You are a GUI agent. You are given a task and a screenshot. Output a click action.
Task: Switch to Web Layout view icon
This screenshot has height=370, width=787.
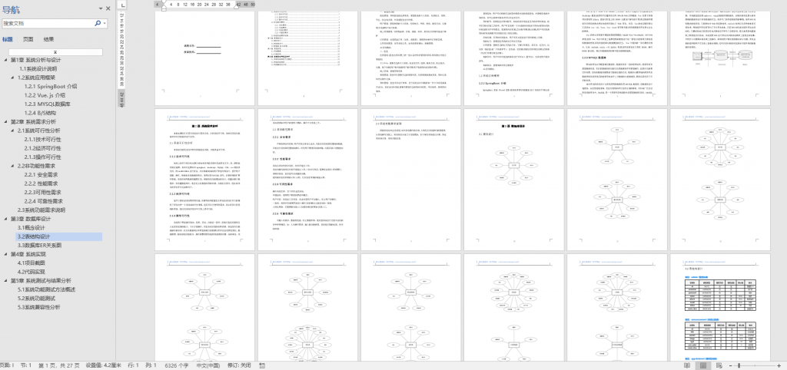719,365
